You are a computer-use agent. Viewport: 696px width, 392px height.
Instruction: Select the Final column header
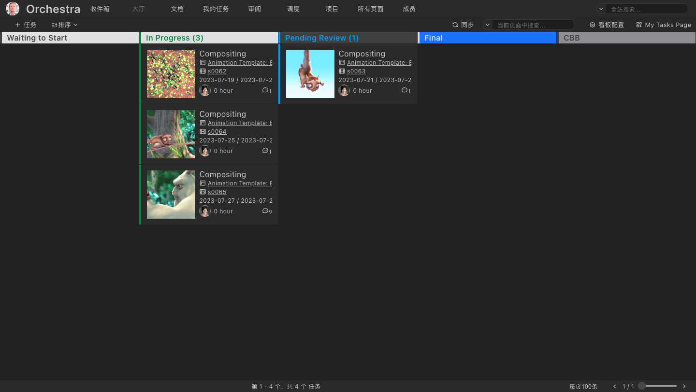488,38
